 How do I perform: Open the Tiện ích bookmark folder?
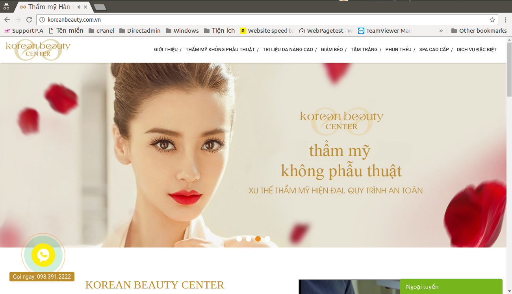pyautogui.click(x=219, y=31)
